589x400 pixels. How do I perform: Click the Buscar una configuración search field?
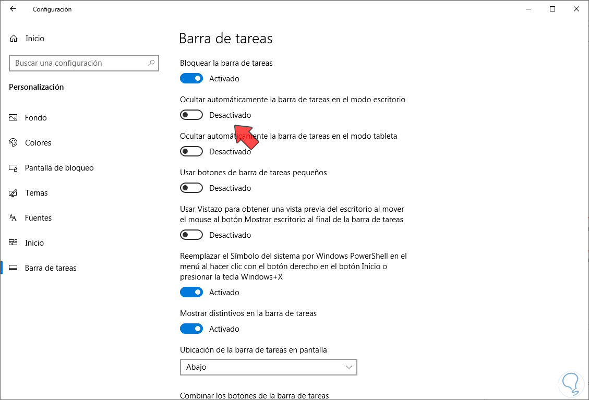(x=78, y=63)
